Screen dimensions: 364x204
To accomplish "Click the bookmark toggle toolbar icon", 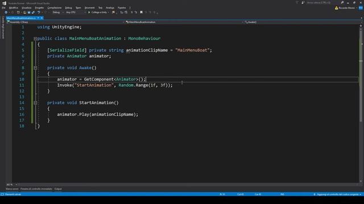I will [x=141, y=12].
